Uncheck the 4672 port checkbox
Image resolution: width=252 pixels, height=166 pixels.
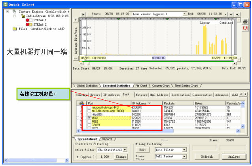pyautogui.click(x=88, y=118)
